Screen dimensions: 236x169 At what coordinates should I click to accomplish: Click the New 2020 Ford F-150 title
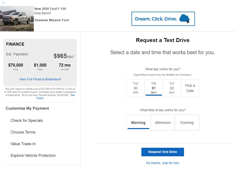pyautogui.click(x=50, y=9)
